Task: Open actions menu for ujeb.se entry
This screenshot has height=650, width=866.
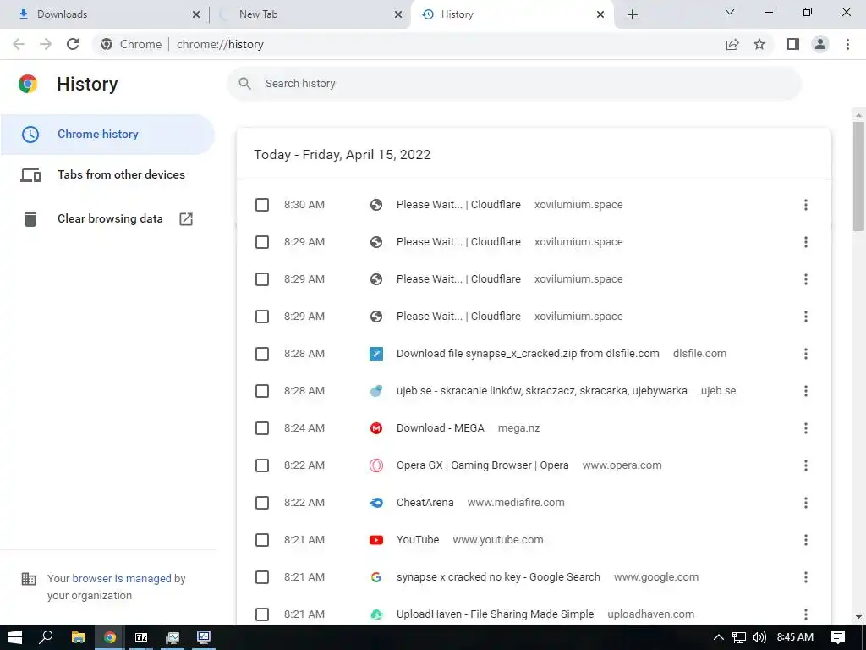Action: (x=806, y=391)
